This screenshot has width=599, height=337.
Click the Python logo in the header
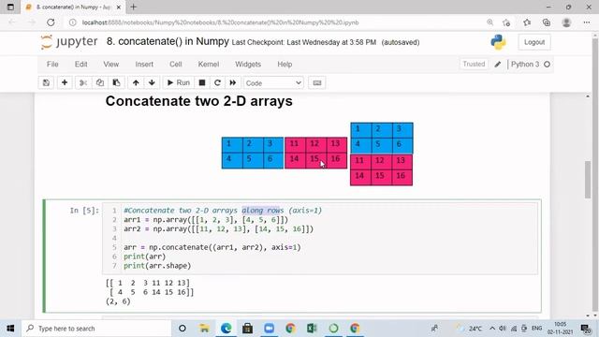point(498,42)
